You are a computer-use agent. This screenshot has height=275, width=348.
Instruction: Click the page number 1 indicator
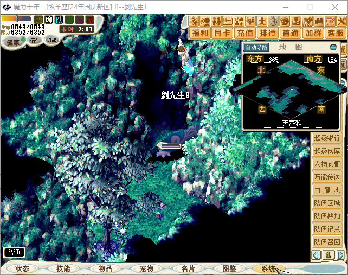[328, 255]
